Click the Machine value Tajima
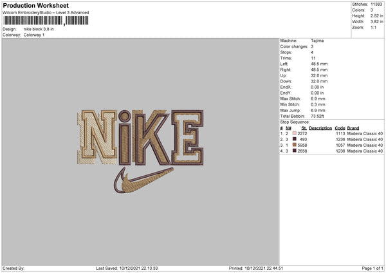The width and height of the screenshot is (386, 273). (x=317, y=41)
